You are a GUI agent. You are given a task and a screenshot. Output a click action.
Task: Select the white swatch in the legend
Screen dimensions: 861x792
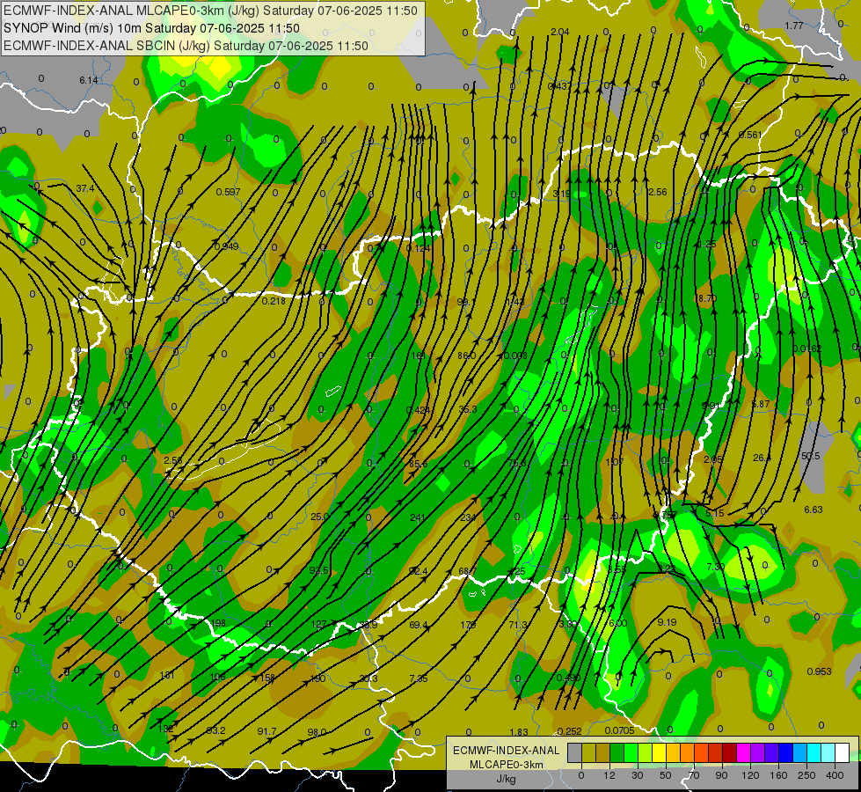[843, 752]
